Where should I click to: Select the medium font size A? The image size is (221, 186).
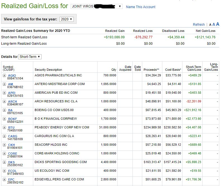coord(214,25)
